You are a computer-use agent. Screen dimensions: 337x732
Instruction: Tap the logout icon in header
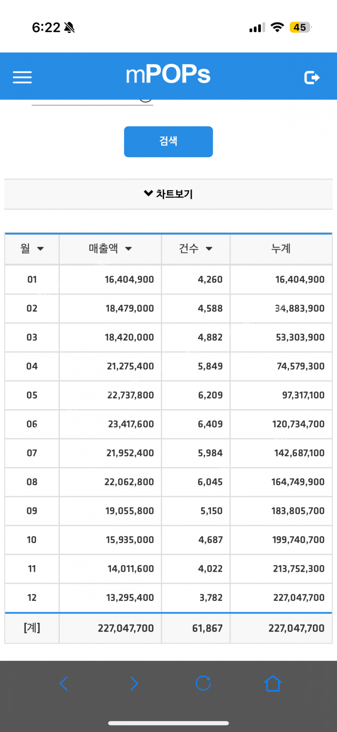click(x=312, y=77)
